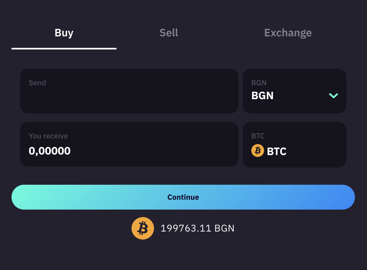367x270 pixels.
Task: Open the BGN currency dropdown
Action: [294, 91]
